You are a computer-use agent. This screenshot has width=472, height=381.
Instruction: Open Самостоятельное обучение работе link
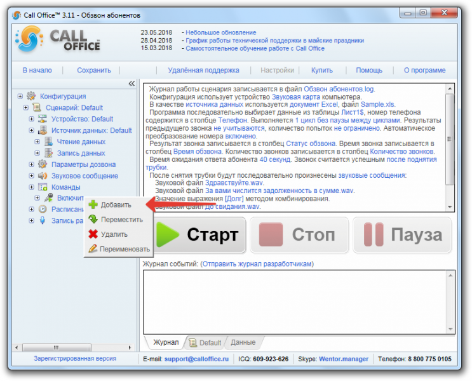(x=255, y=48)
